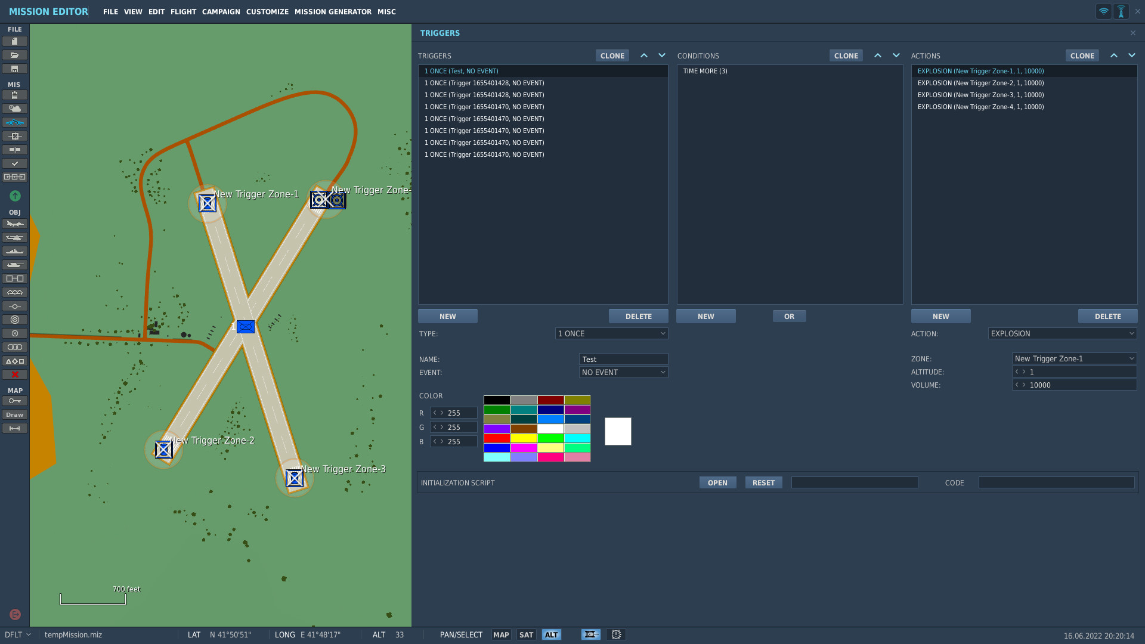1145x644 pixels.
Task: Click the green fly mission arrow icon
Action: coord(15,196)
